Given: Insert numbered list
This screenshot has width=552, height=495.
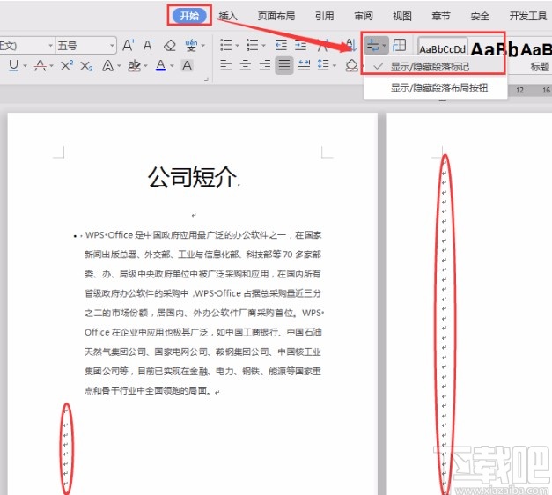Looking at the screenshot, I should [x=252, y=45].
